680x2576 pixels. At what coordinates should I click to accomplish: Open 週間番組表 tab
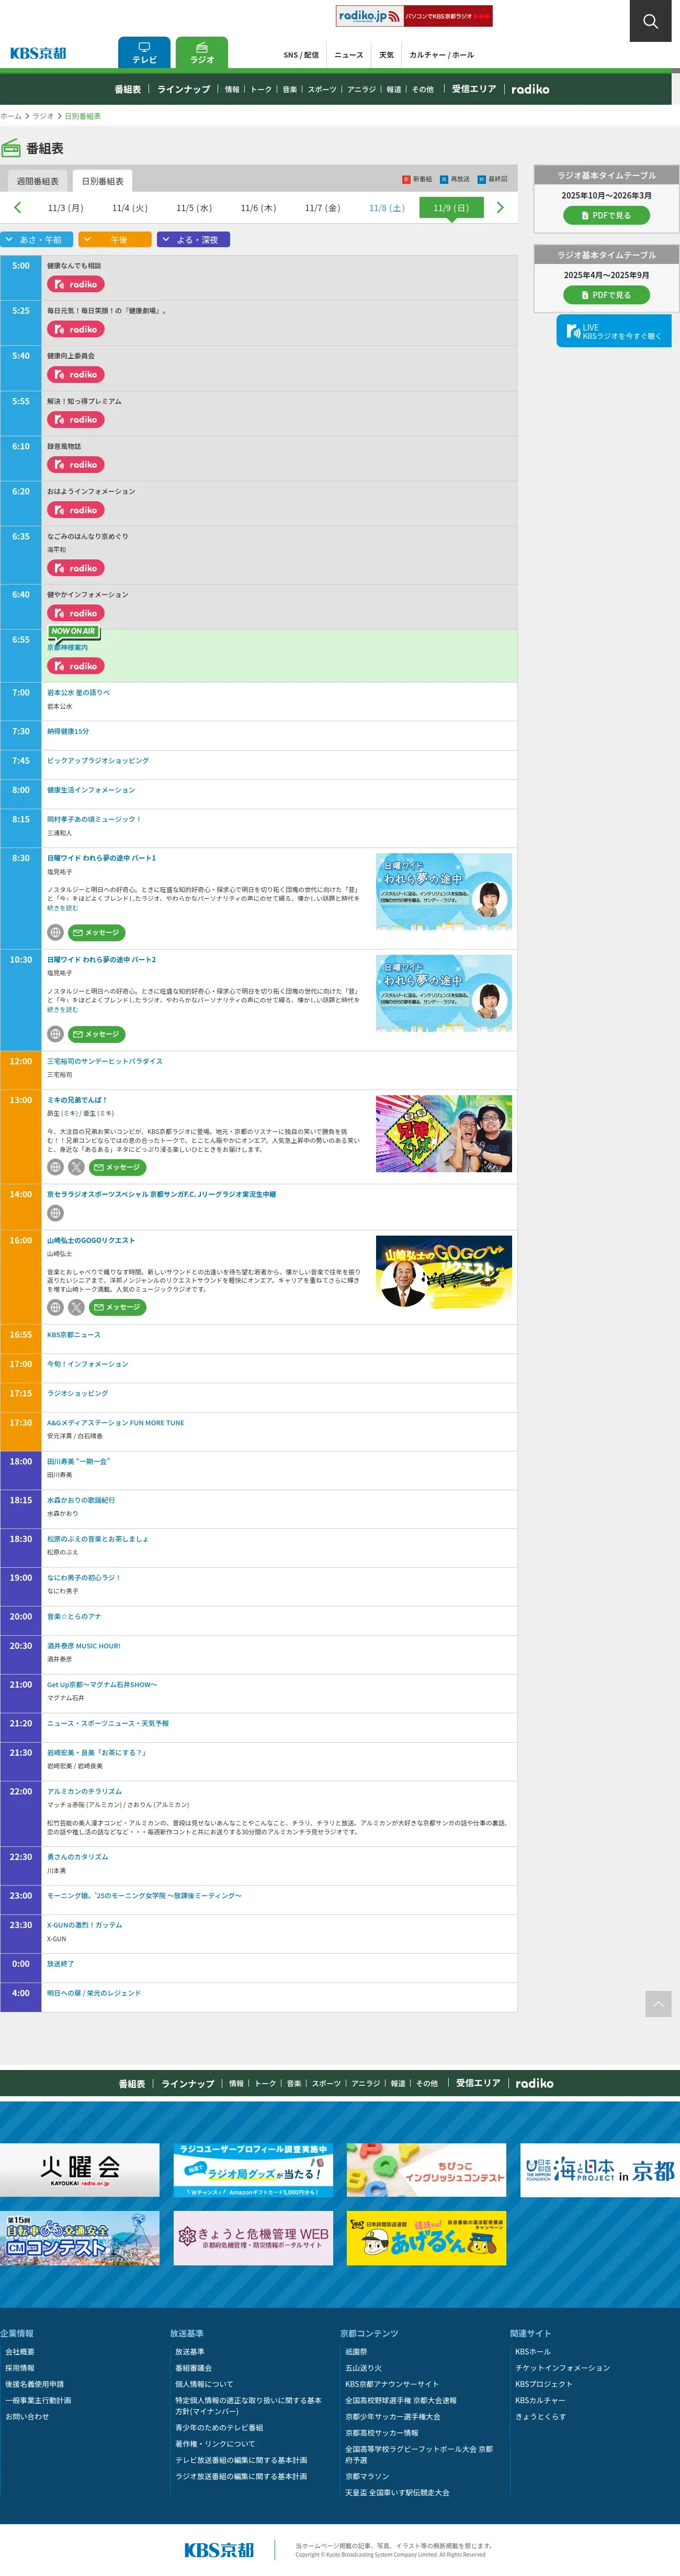(x=37, y=181)
